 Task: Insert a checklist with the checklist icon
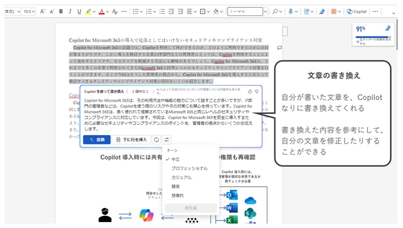(162, 12)
